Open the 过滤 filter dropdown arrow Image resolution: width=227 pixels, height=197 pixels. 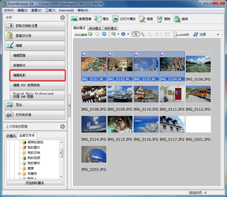[x=218, y=35]
